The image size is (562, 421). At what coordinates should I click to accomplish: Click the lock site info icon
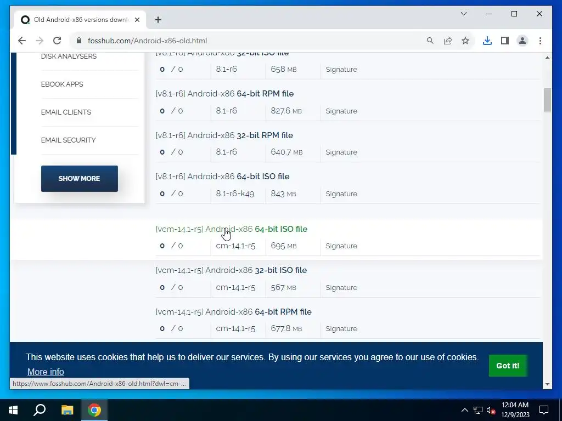pos(79,41)
